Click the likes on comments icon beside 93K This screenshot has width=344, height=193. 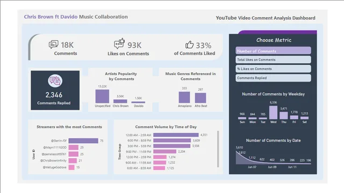(119, 43)
